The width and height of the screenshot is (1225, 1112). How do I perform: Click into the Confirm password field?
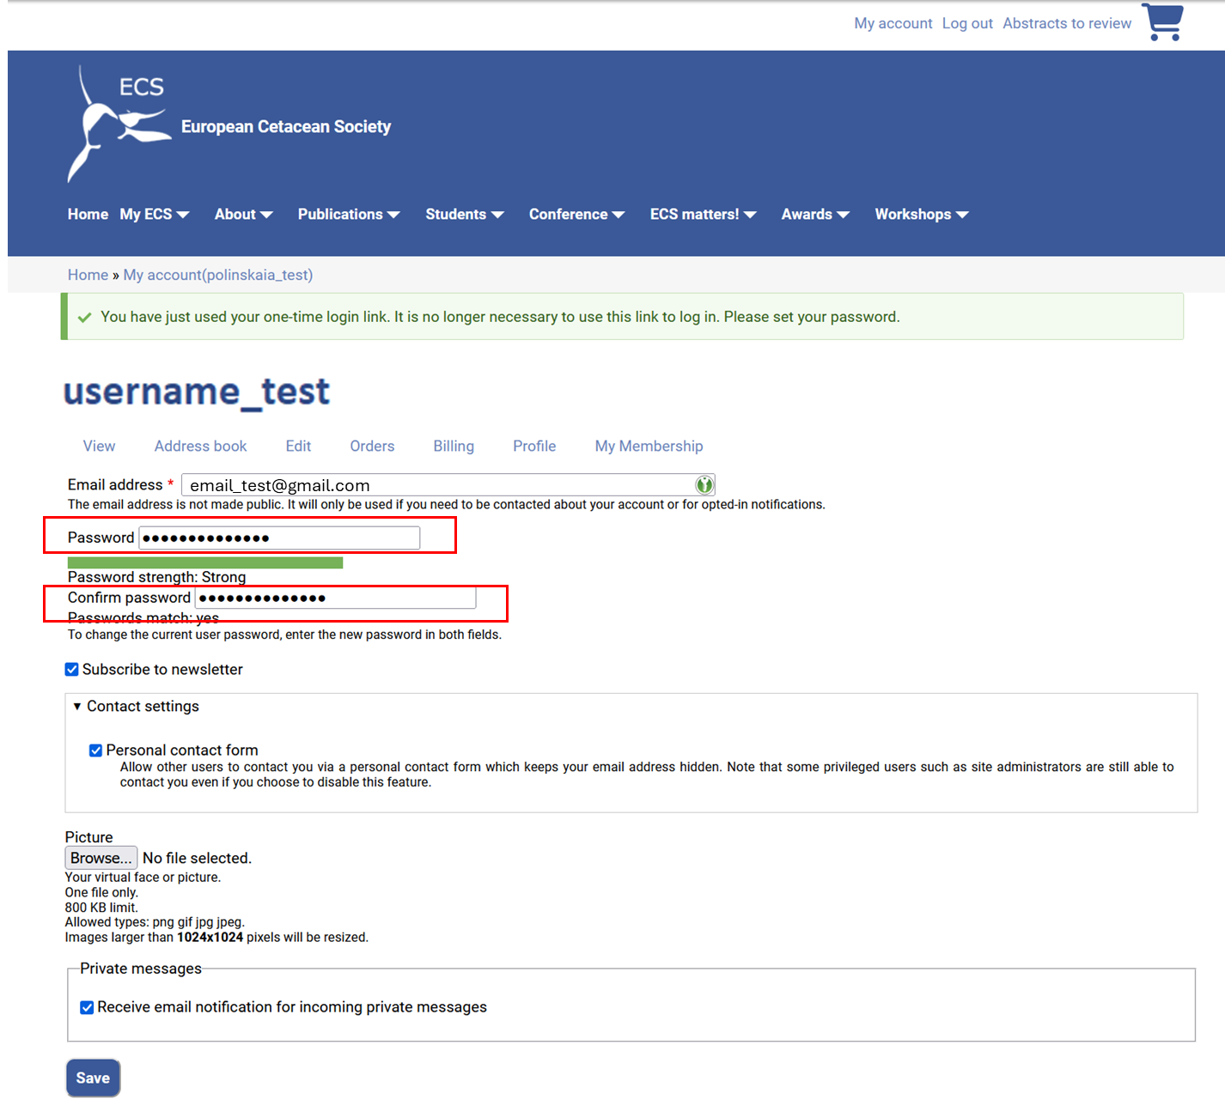click(x=335, y=598)
